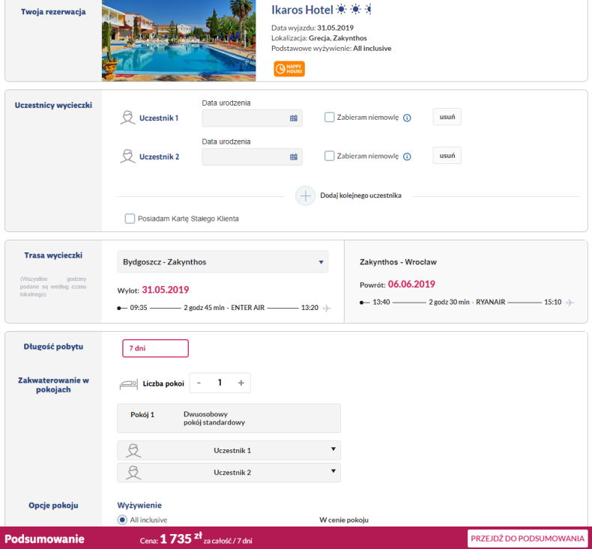Viewport: 592px width, 549px height.
Task: Click the bed icon beside Liczba pokoi
Action: point(128,384)
